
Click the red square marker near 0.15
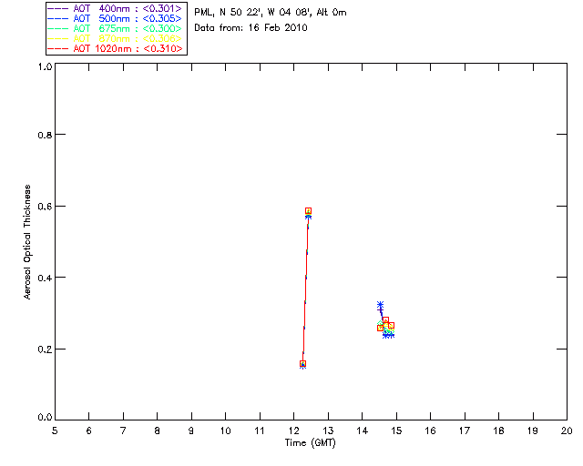(x=302, y=363)
